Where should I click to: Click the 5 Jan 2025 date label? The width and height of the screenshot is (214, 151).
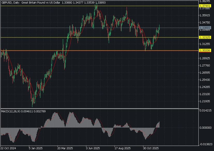(36, 149)
